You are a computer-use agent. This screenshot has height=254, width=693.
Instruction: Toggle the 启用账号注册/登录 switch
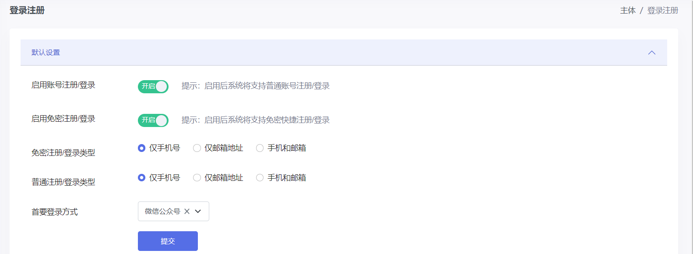click(153, 86)
